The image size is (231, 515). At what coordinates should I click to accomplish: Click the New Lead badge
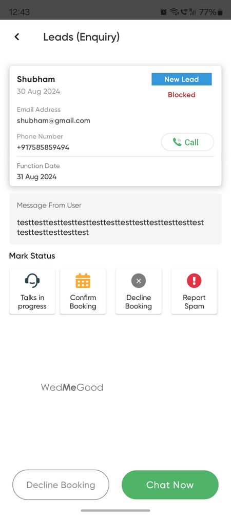tap(182, 79)
